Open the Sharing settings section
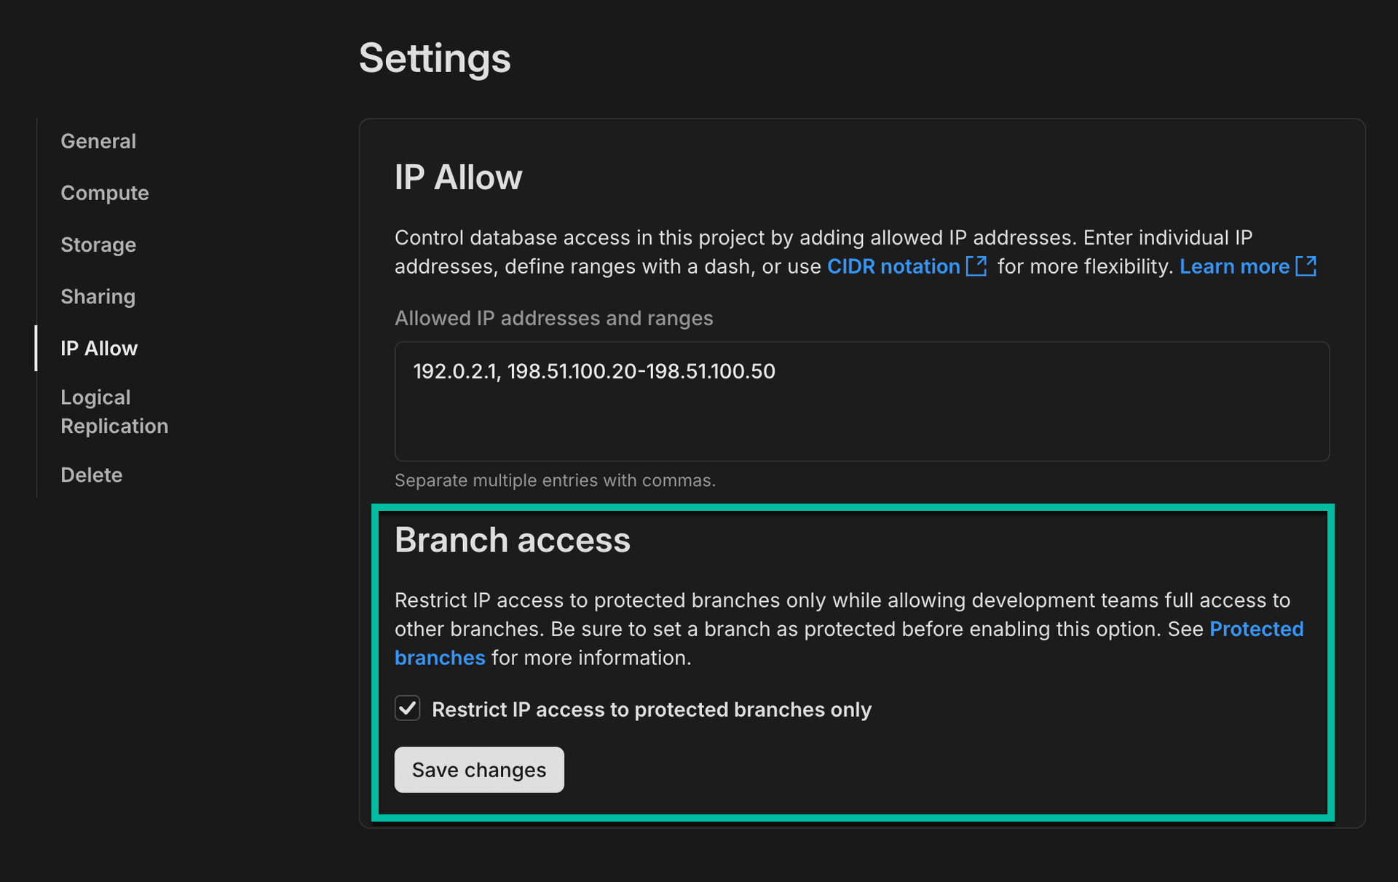This screenshot has width=1398, height=882. 98,296
